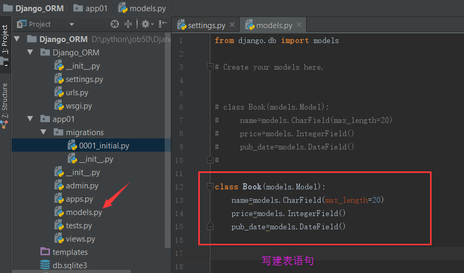Click the Python file icon of wsgi.py
Screen dimensions: 464x273
[x=59, y=106]
